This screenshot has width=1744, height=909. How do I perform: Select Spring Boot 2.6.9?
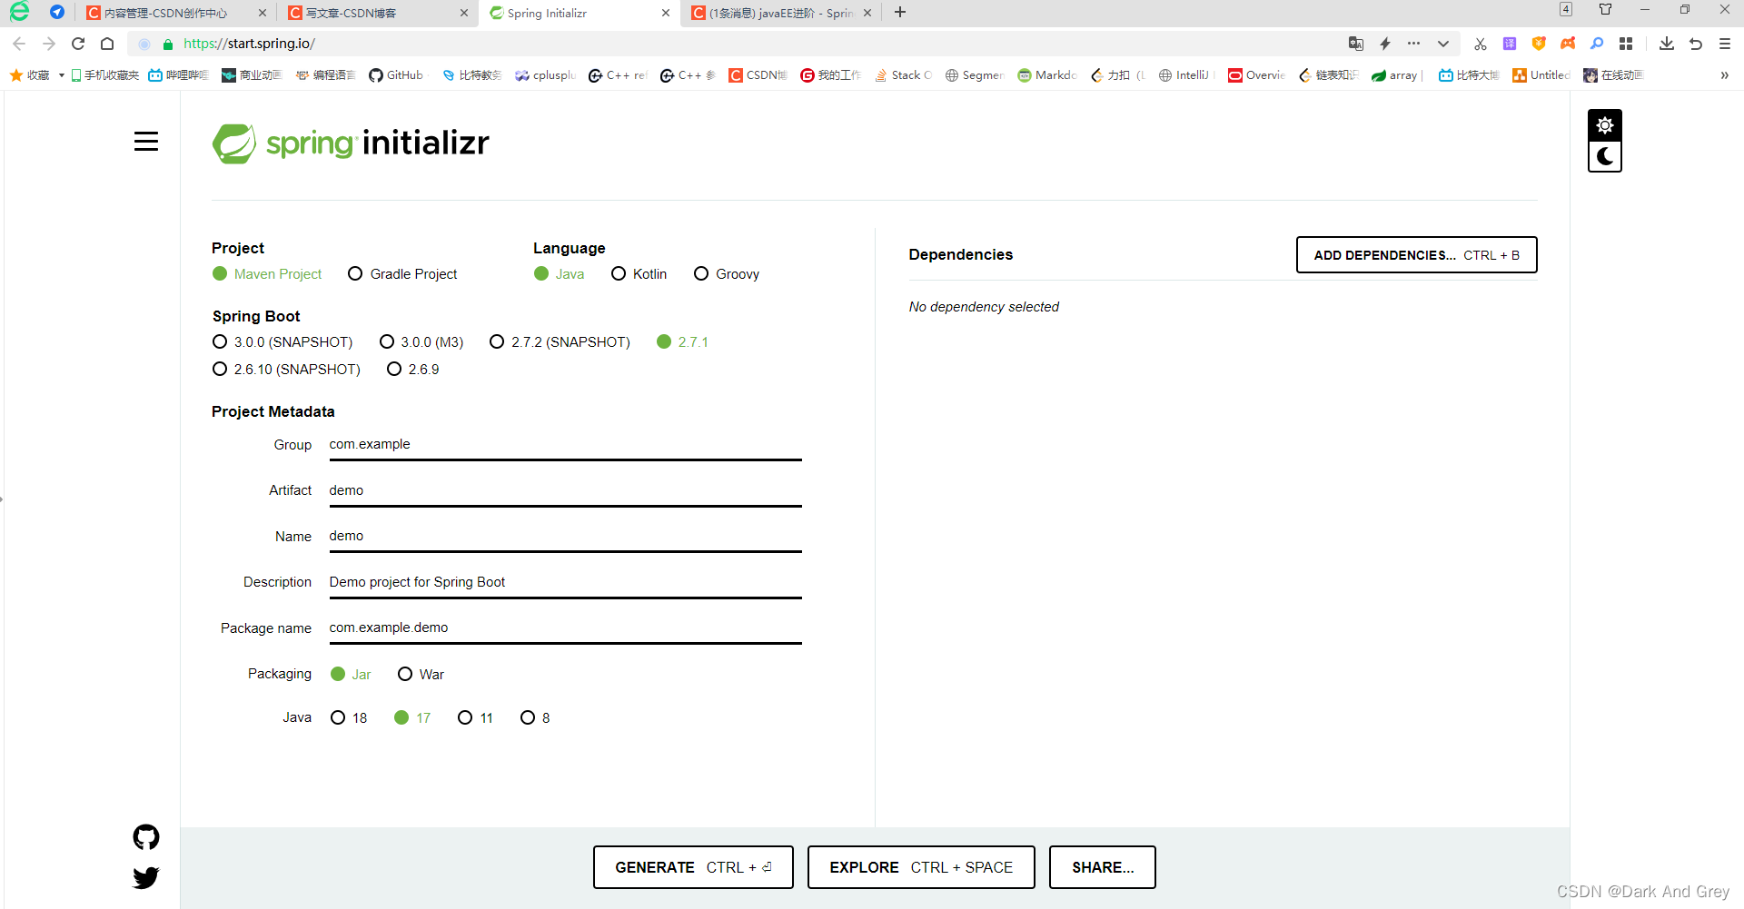(413, 370)
